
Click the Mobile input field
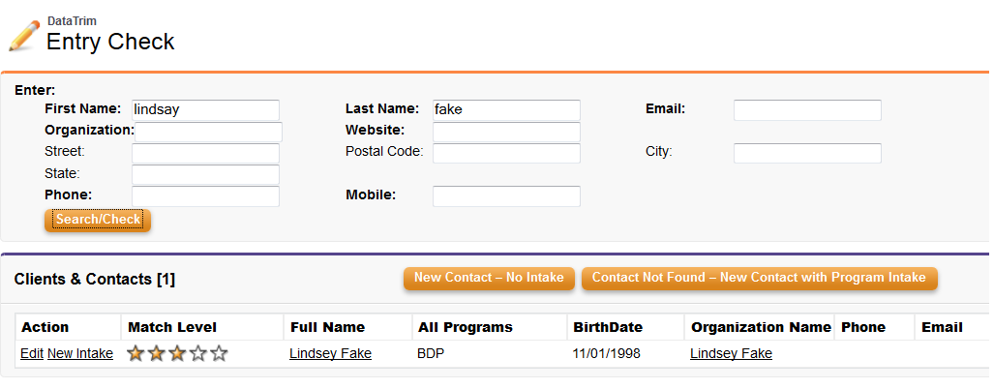tap(506, 196)
